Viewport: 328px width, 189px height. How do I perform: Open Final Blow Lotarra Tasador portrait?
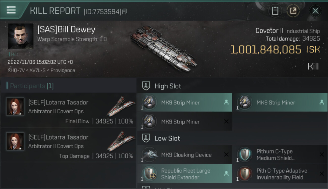click(x=15, y=107)
